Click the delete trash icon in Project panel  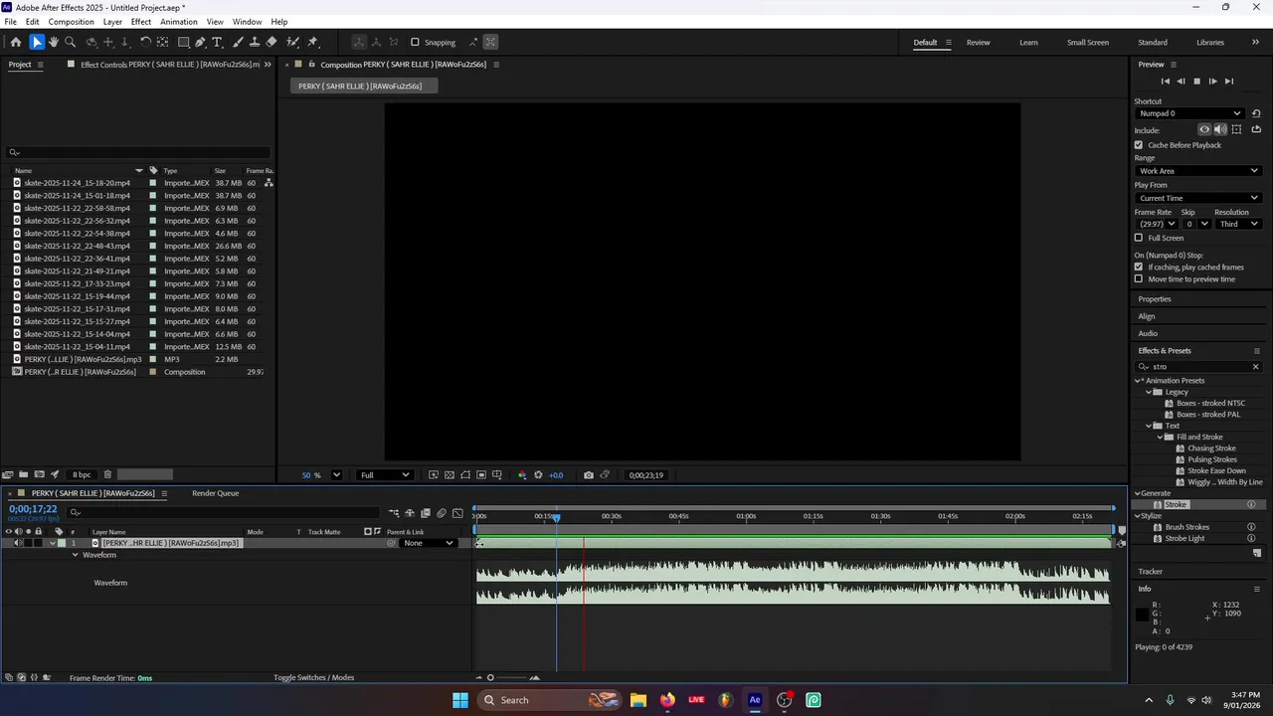pos(107,474)
